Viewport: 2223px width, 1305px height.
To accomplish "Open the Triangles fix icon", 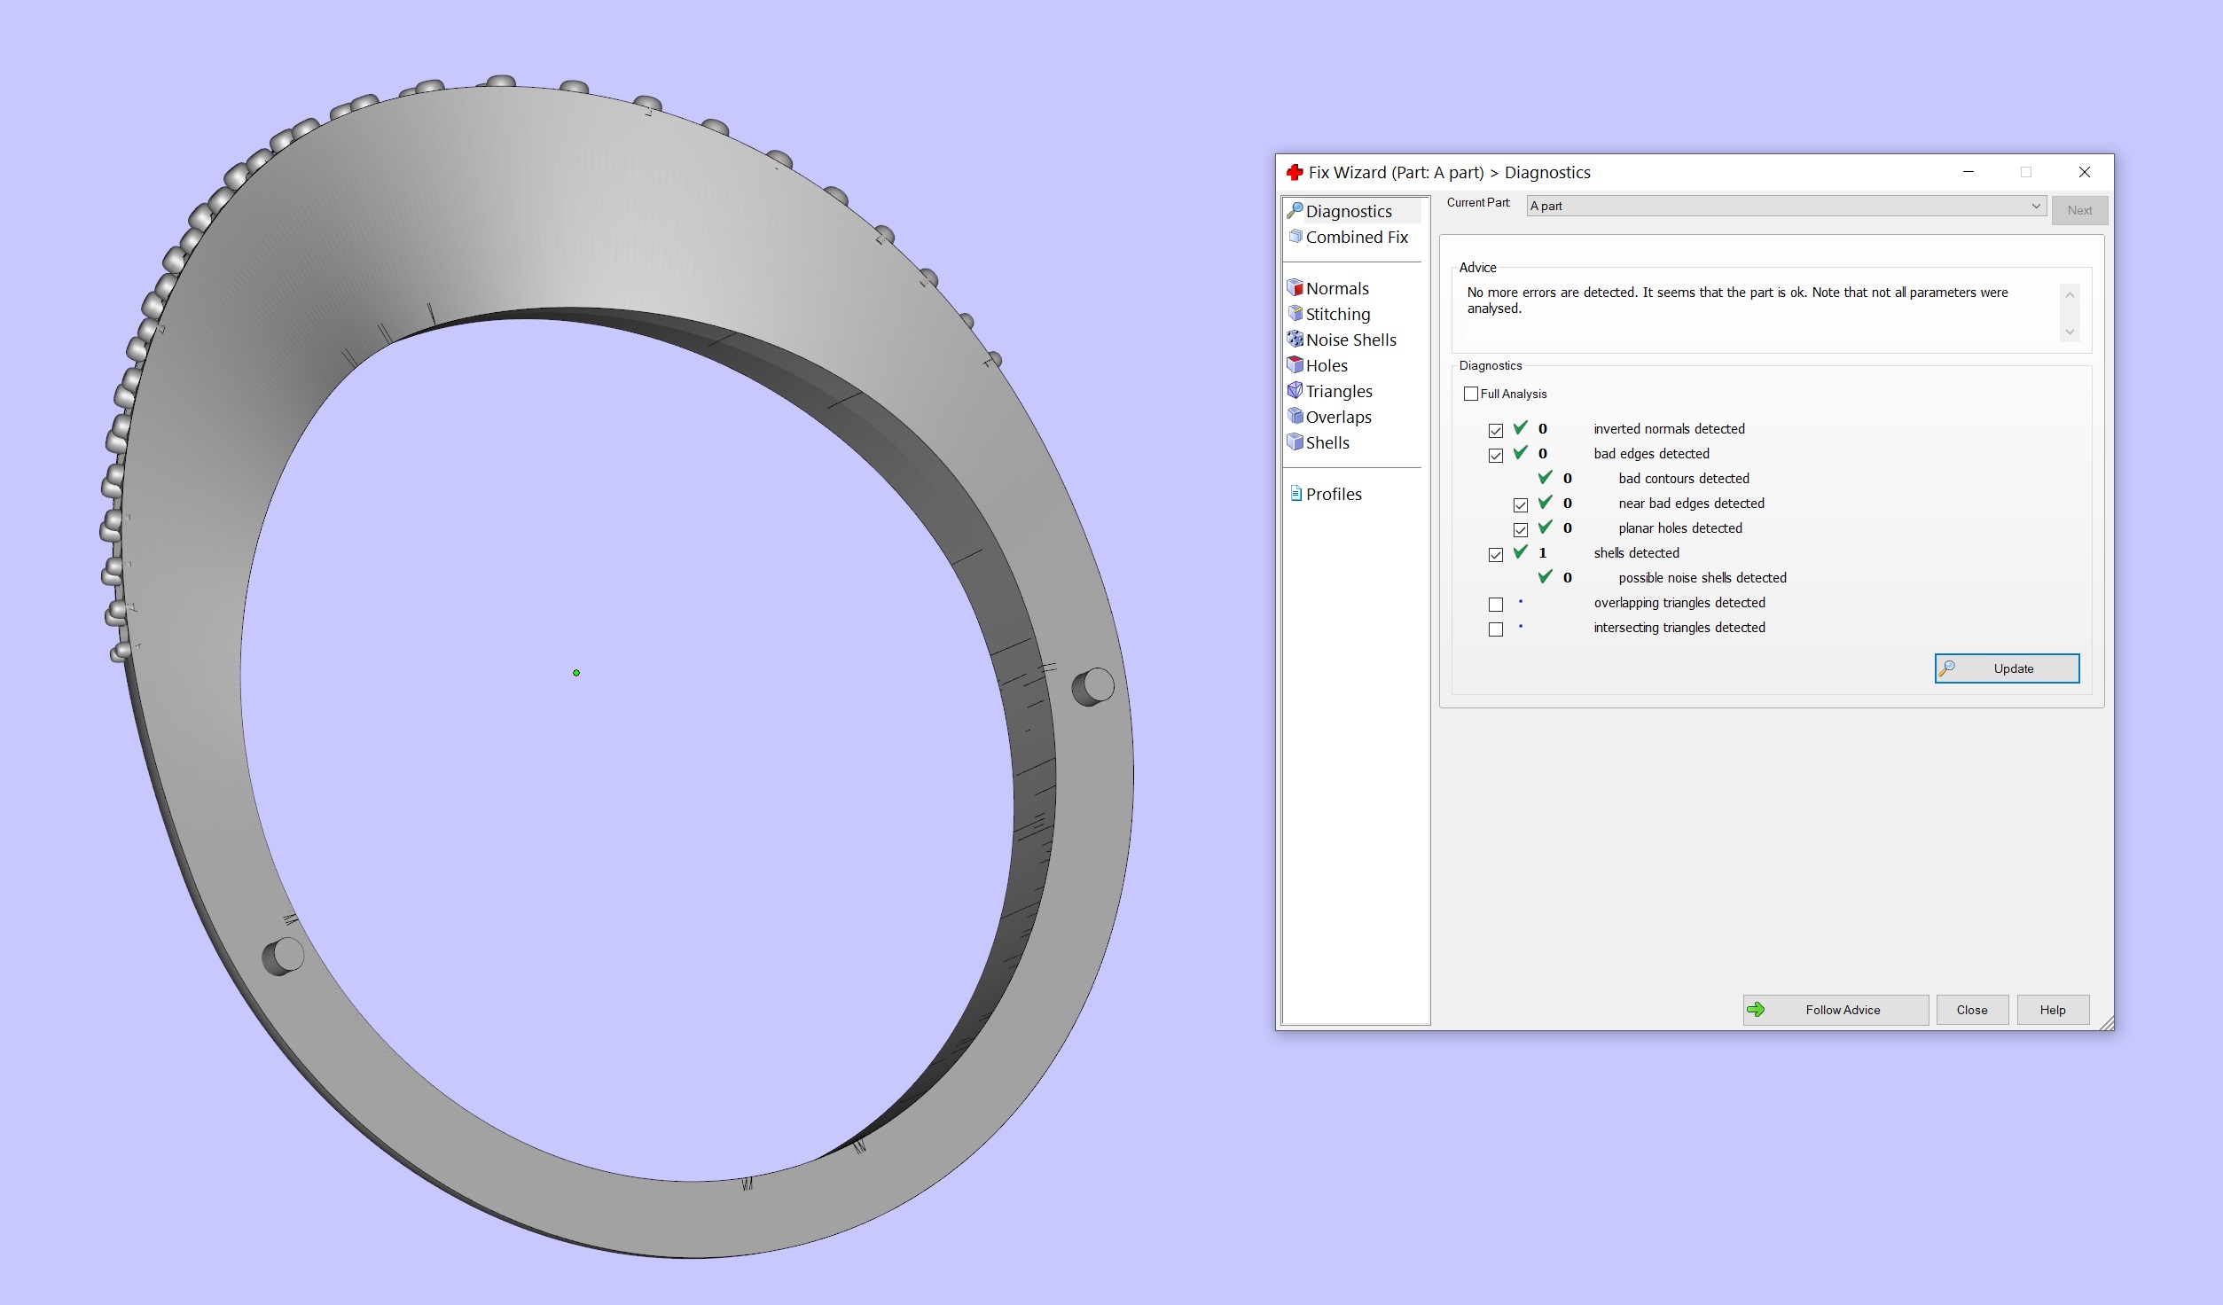I will [x=1295, y=391].
